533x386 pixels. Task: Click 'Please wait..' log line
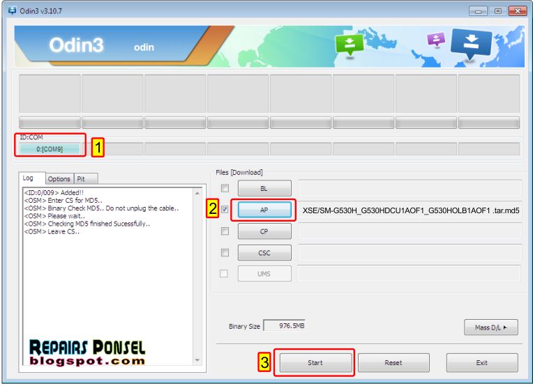pyautogui.click(x=54, y=216)
